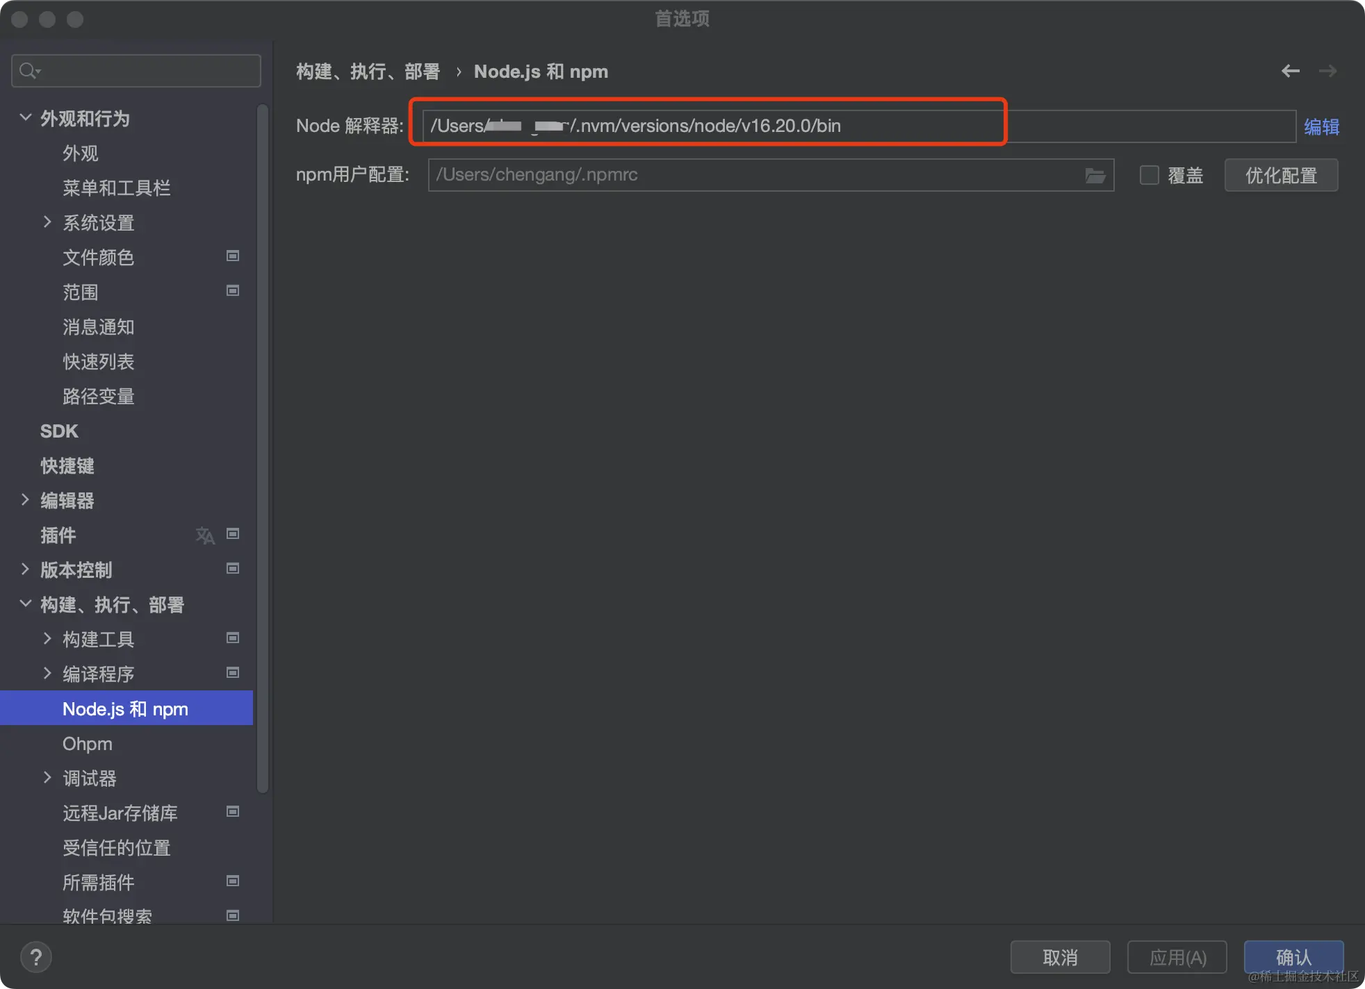
Task: Expand the 编辑器 section
Action: click(x=26, y=500)
